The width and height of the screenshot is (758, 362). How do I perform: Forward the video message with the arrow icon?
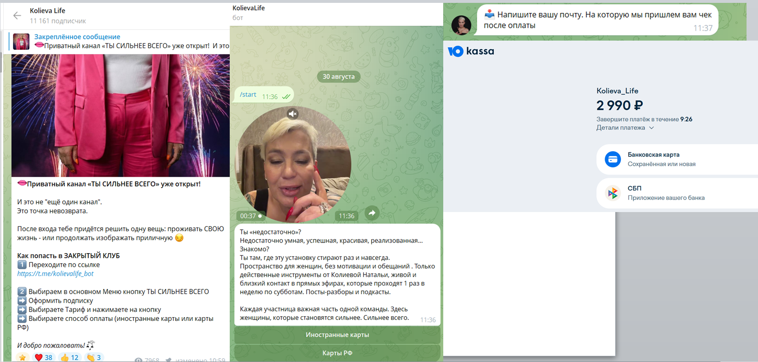click(372, 213)
